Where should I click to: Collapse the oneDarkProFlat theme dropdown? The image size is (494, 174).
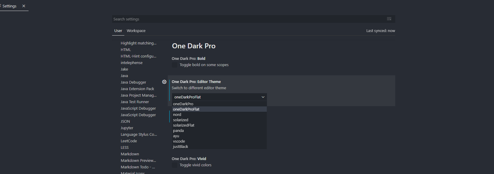click(219, 97)
